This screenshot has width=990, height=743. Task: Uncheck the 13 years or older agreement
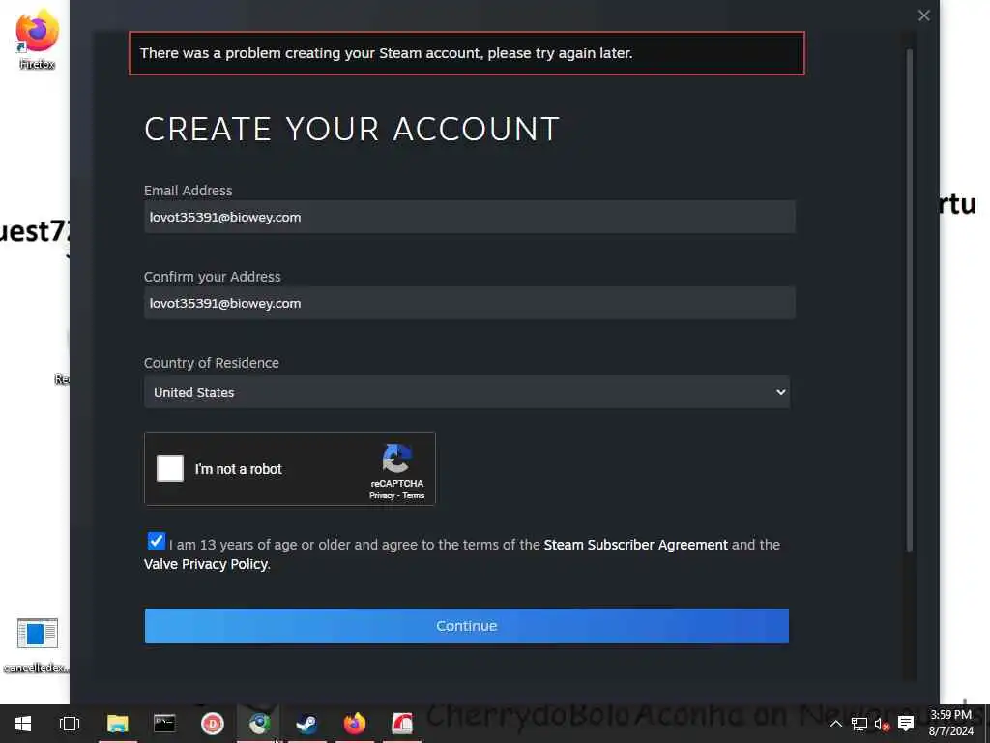pos(156,542)
